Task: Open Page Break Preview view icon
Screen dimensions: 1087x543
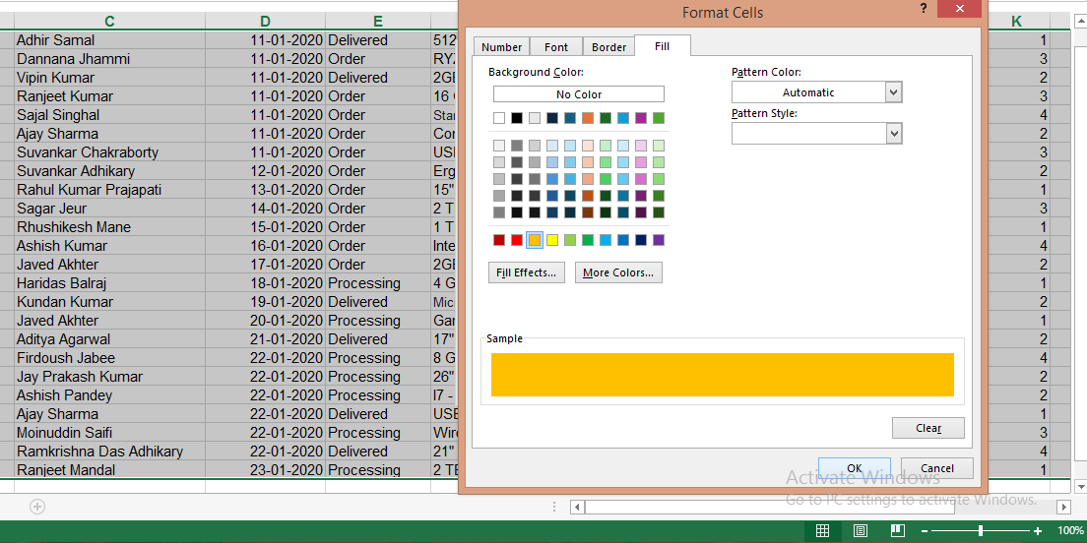Action: click(898, 531)
